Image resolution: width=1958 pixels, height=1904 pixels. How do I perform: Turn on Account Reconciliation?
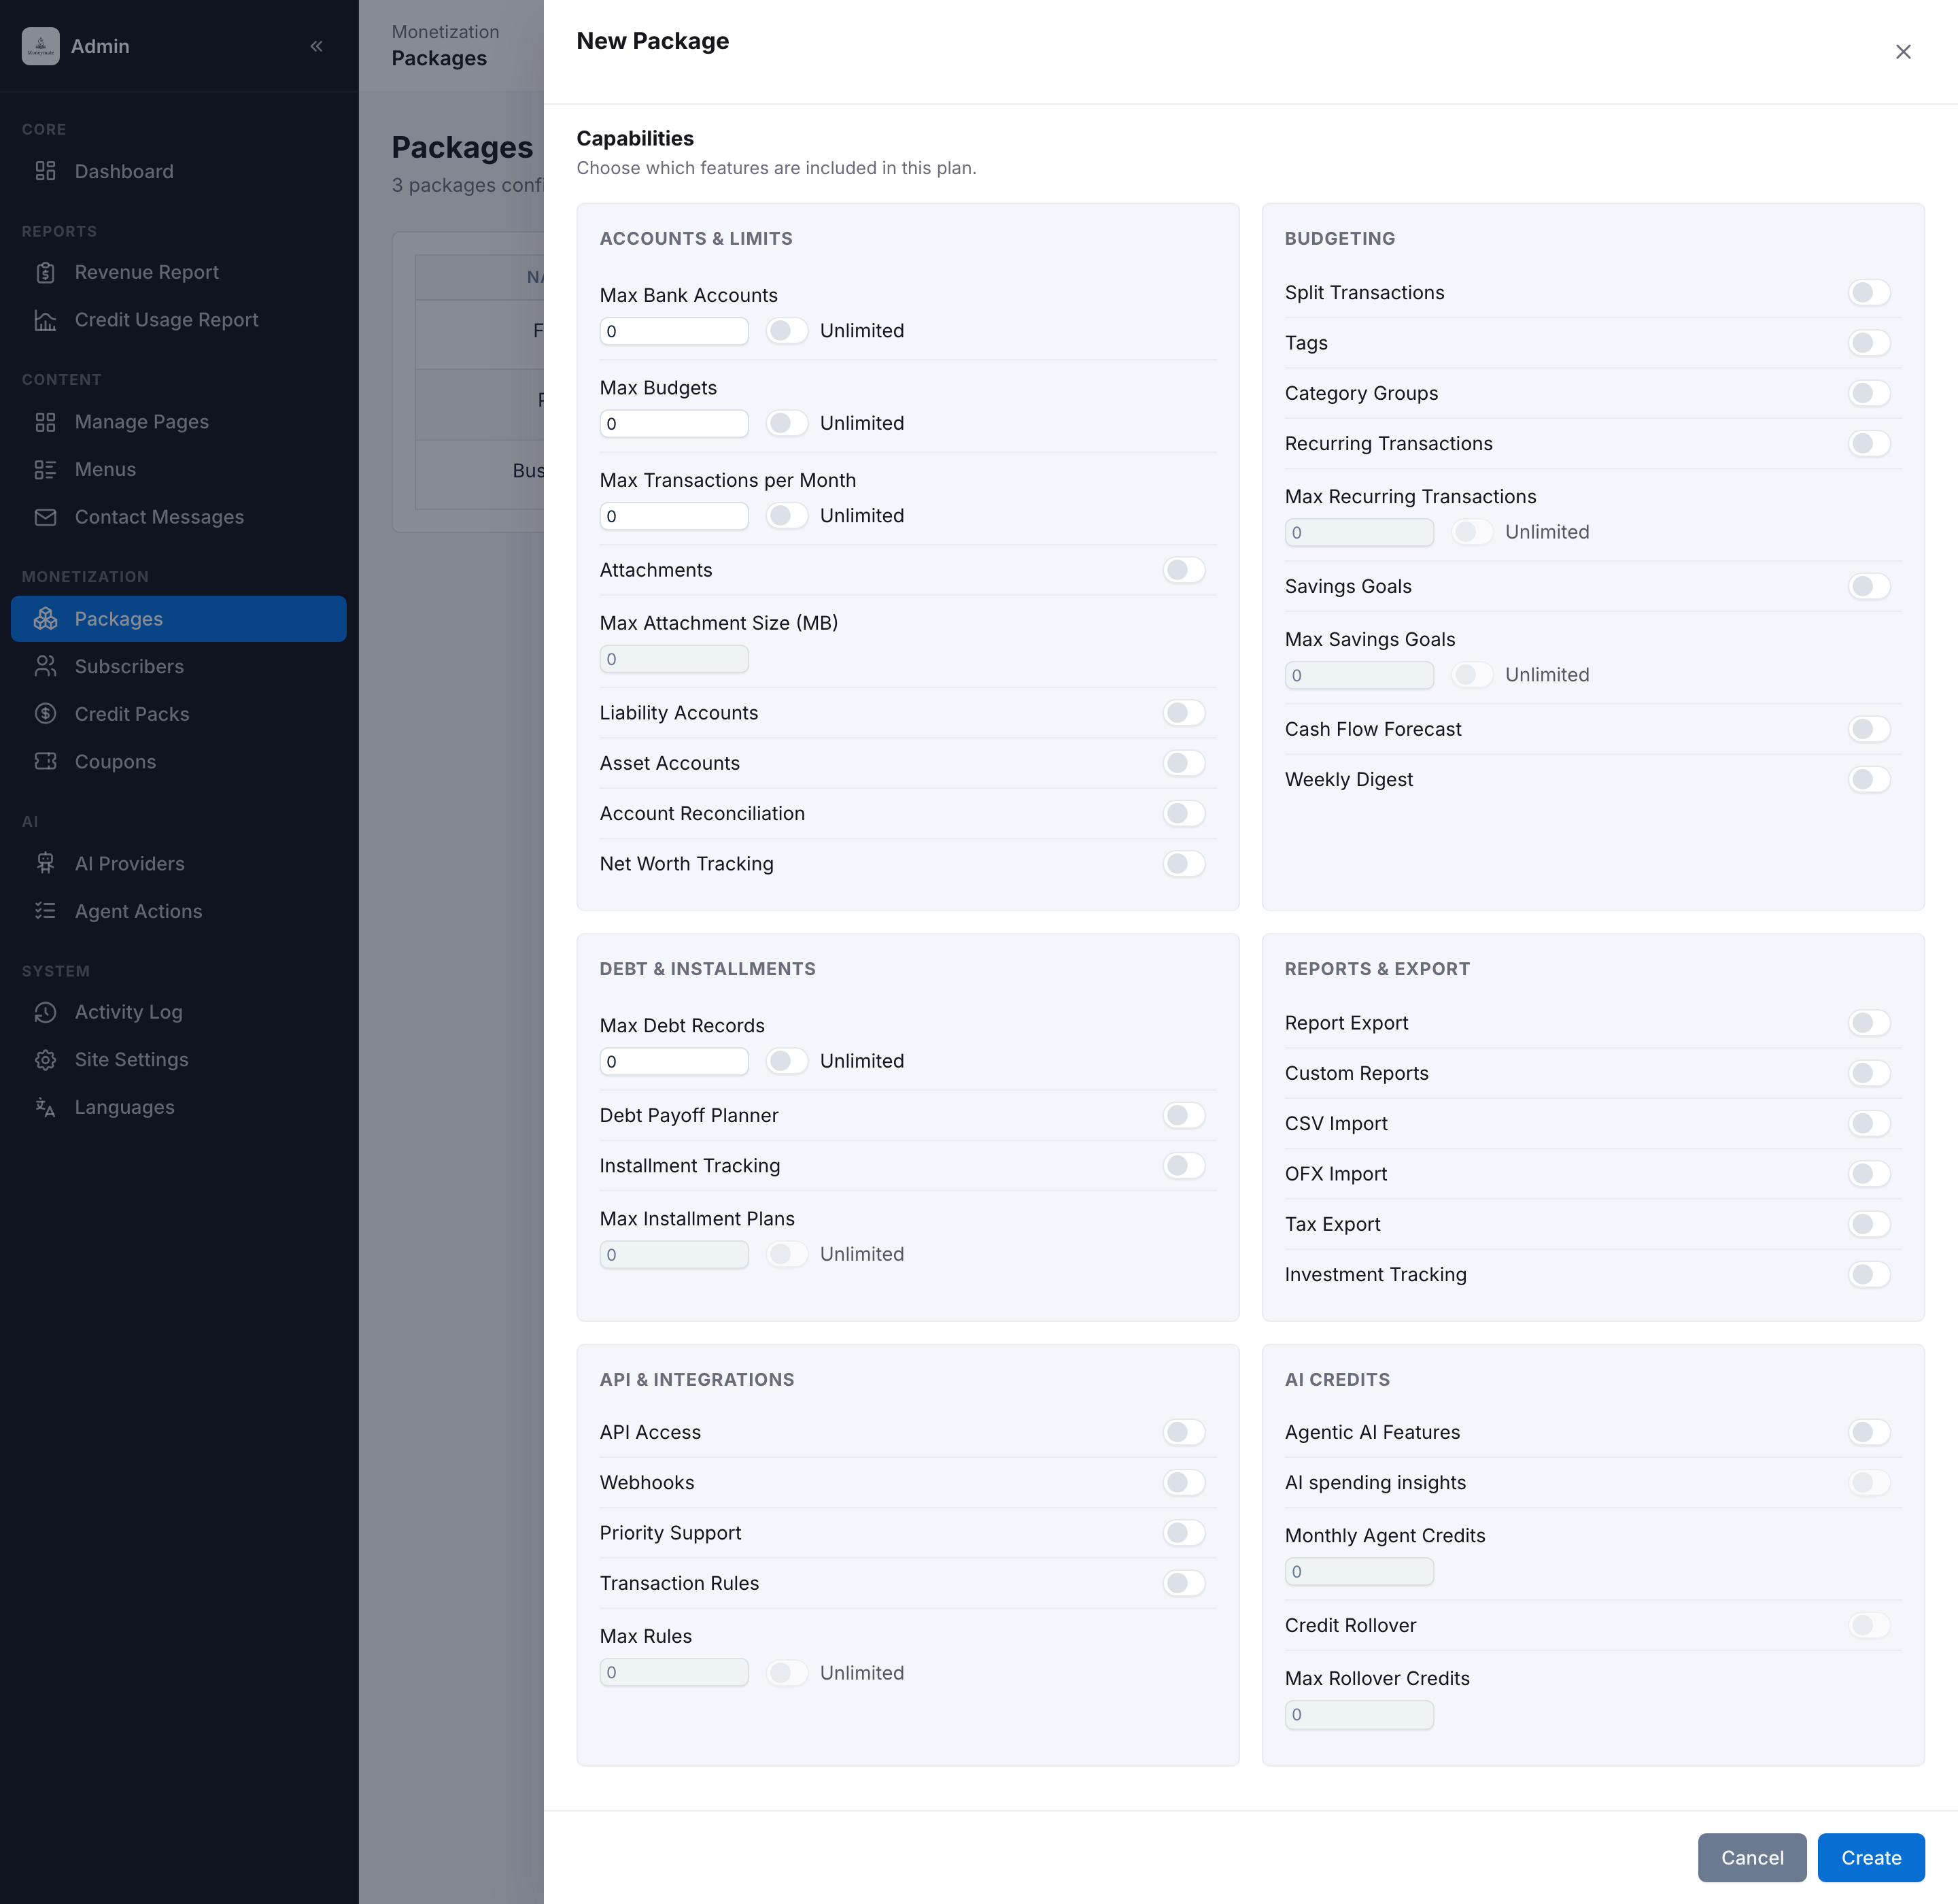click(x=1184, y=814)
